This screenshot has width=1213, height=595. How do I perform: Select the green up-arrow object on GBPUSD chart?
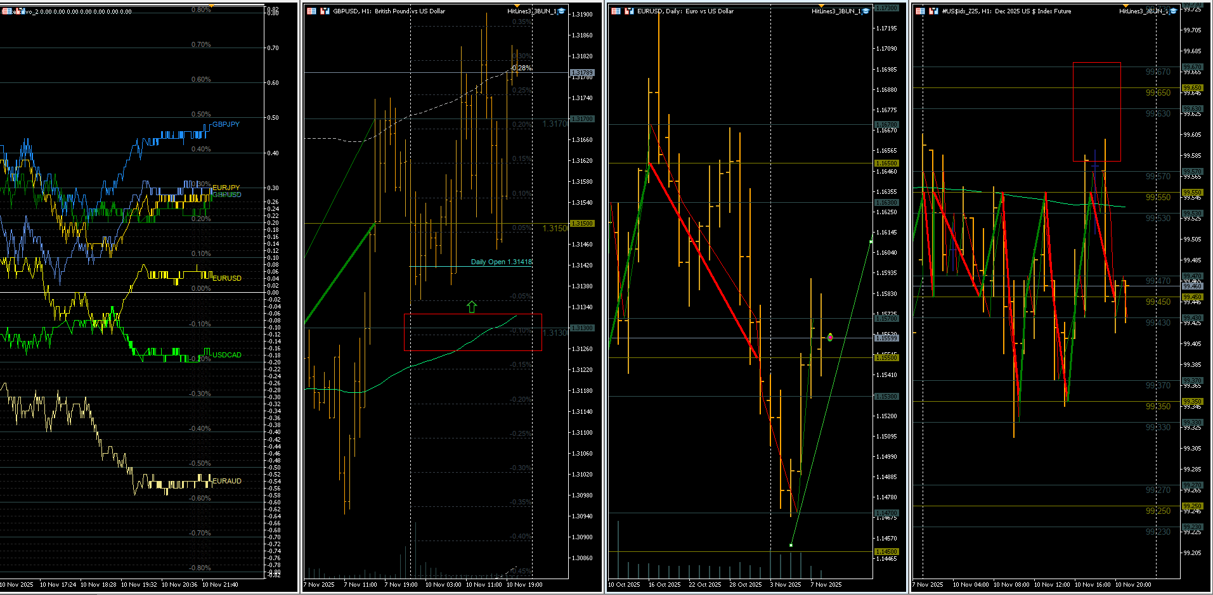pyautogui.click(x=472, y=307)
